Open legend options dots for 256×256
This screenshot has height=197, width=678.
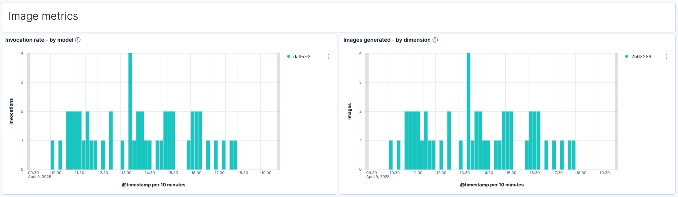pyautogui.click(x=666, y=56)
